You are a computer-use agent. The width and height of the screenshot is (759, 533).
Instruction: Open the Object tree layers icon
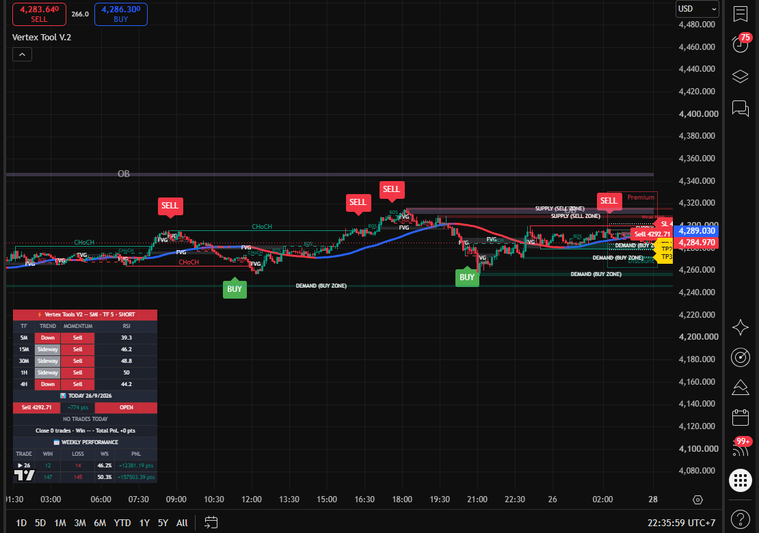pos(740,77)
